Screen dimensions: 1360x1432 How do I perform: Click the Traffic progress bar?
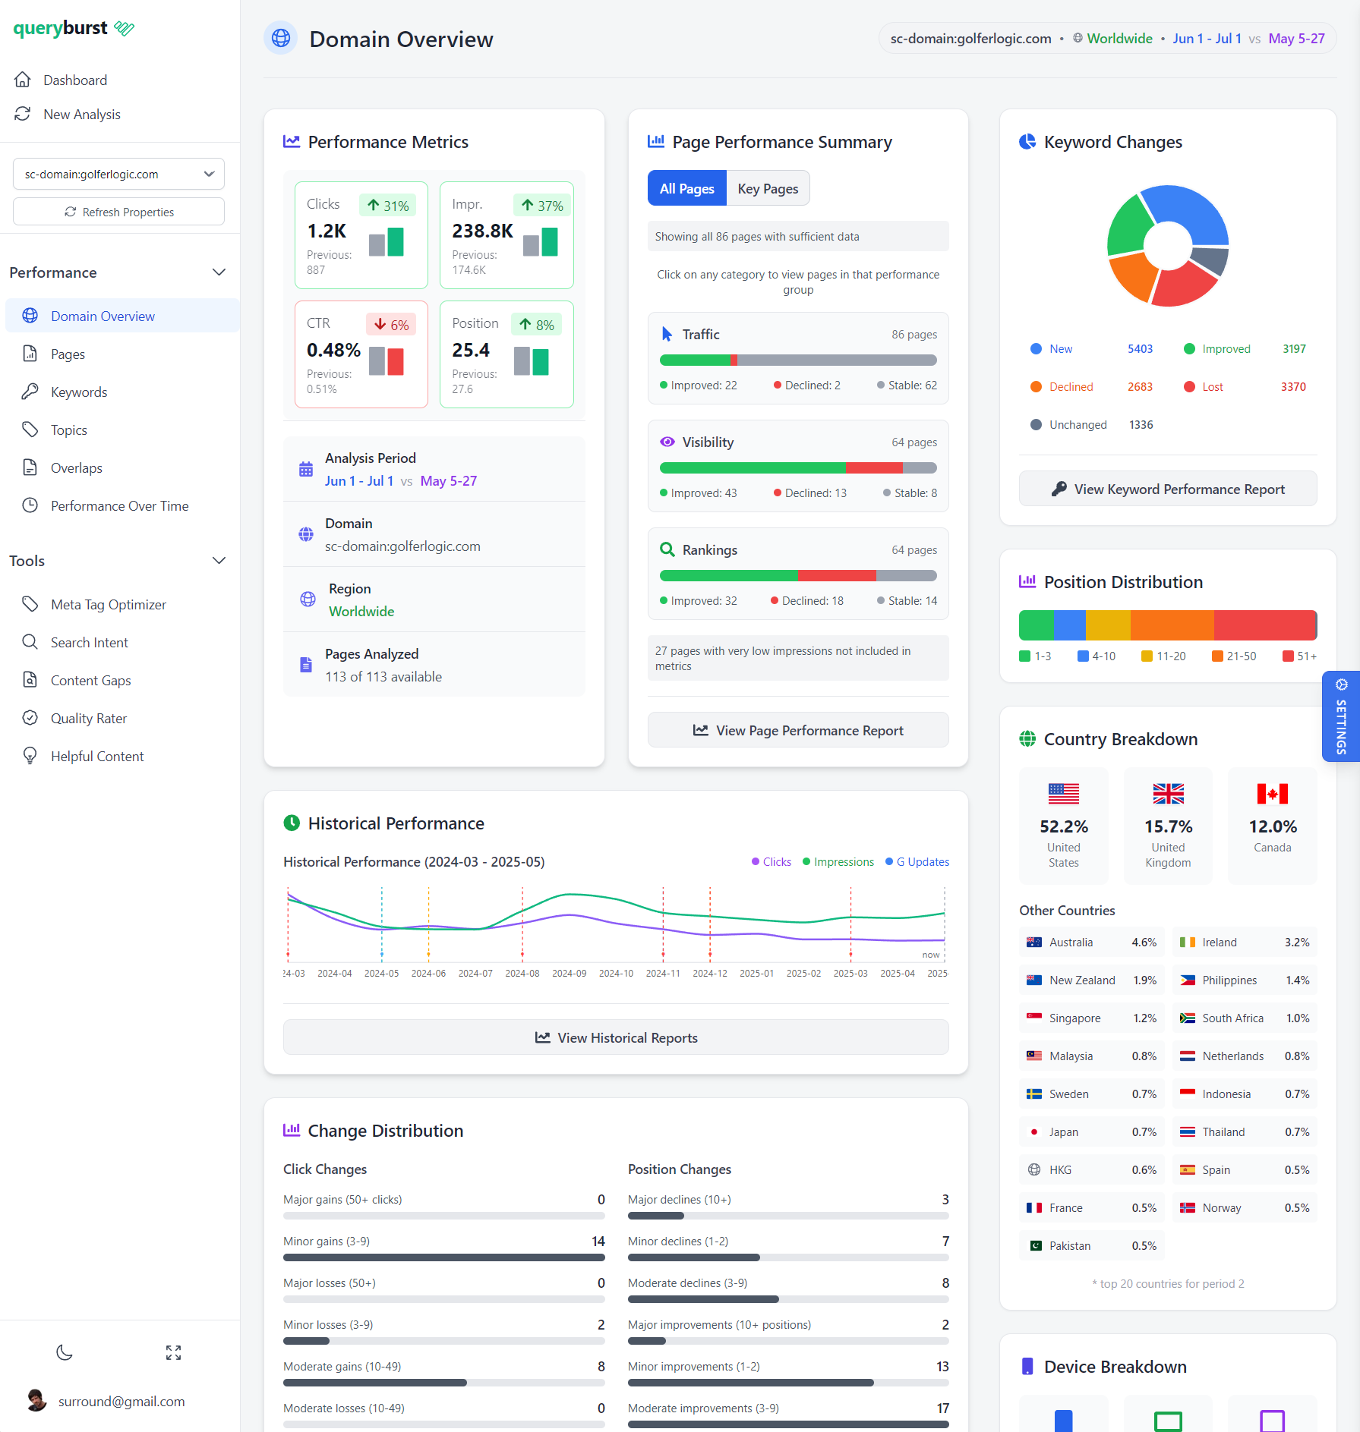pyautogui.click(x=798, y=360)
